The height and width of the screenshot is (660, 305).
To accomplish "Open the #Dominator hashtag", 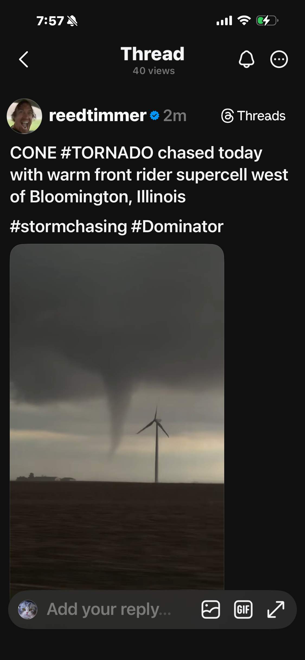I will pos(177,227).
